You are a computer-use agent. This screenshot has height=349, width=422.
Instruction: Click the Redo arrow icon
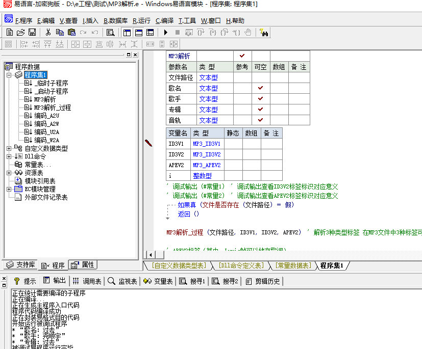[x=83, y=33]
